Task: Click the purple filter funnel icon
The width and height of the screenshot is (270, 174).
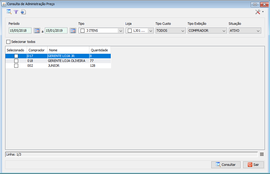Action: tap(16, 12)
